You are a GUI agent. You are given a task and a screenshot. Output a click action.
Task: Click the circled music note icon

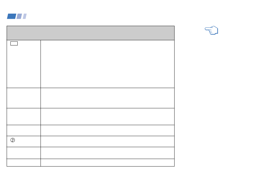(13, 140)
